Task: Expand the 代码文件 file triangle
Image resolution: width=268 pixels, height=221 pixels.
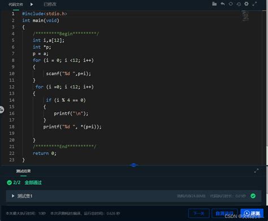Action: 32,4
